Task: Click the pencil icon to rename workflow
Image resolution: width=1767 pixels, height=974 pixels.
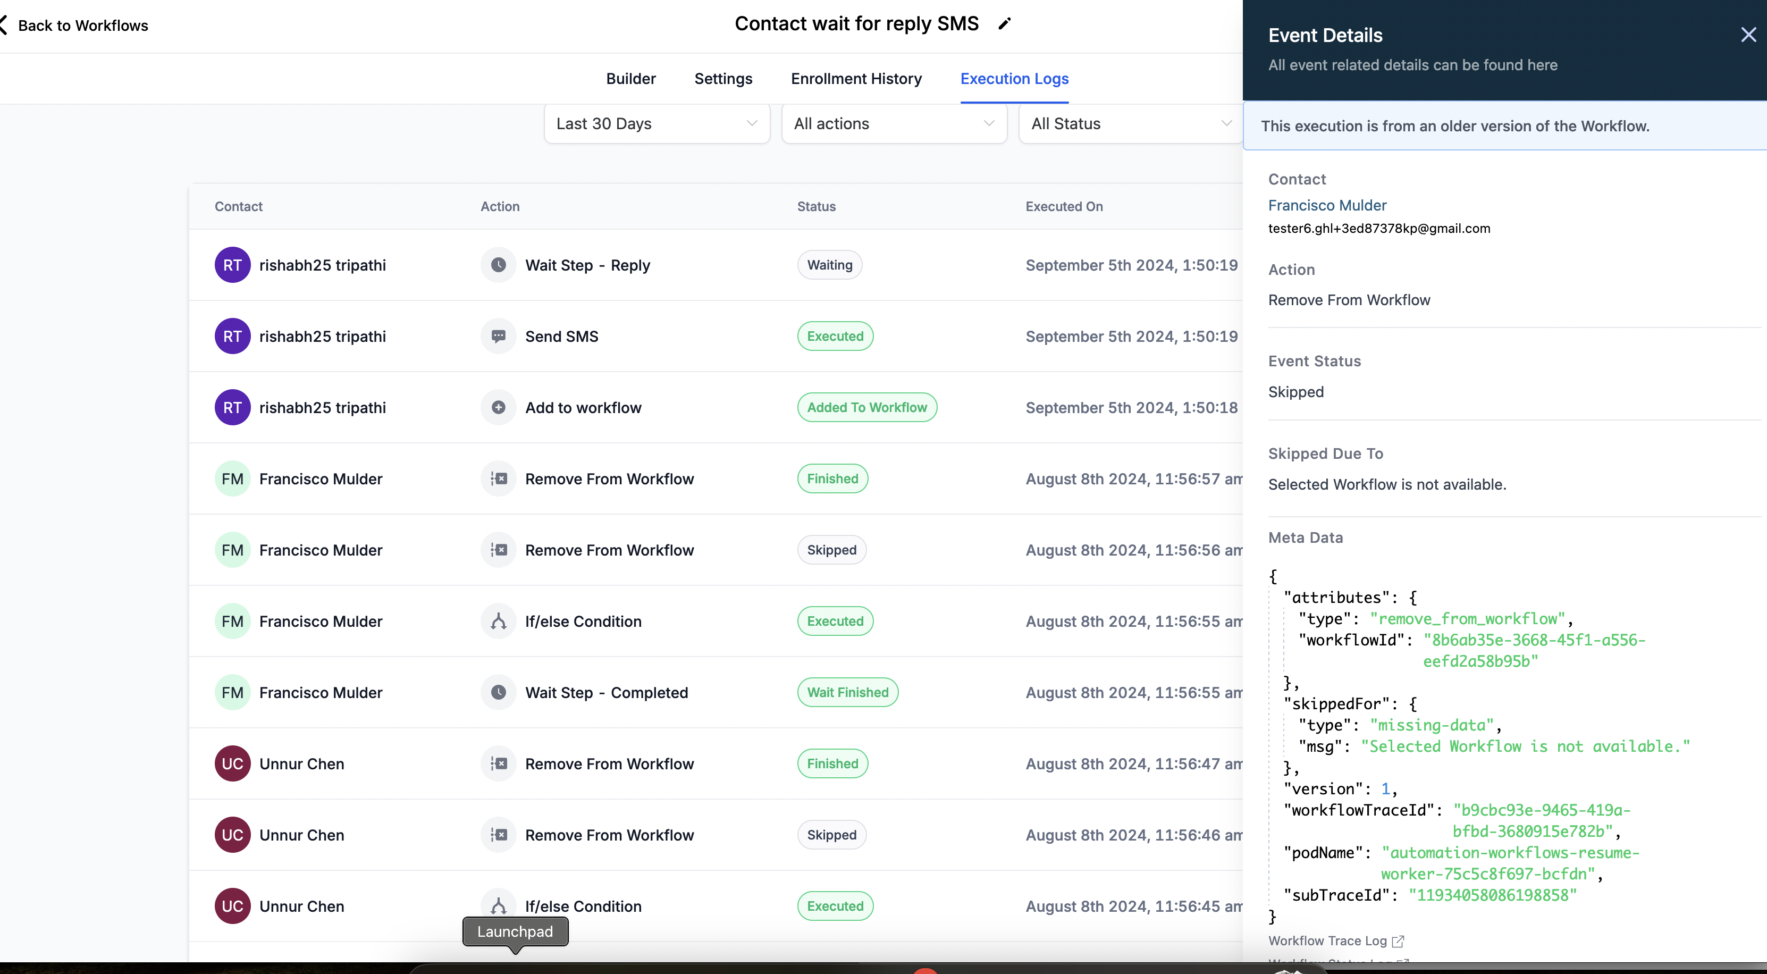Action: pyautogui.click(x=1005, y=24)
